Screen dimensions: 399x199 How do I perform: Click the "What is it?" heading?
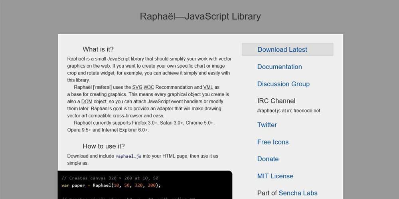pyautogui.click(x=98, y=49)
